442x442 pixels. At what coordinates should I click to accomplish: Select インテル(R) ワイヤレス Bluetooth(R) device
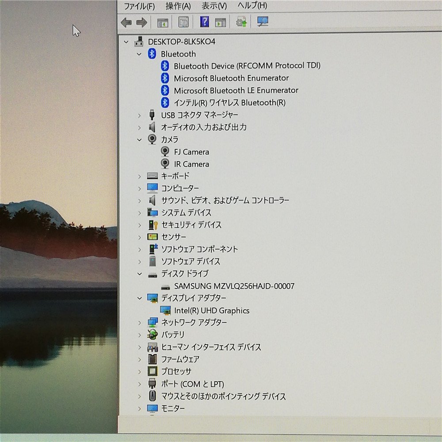pos(229,103)
